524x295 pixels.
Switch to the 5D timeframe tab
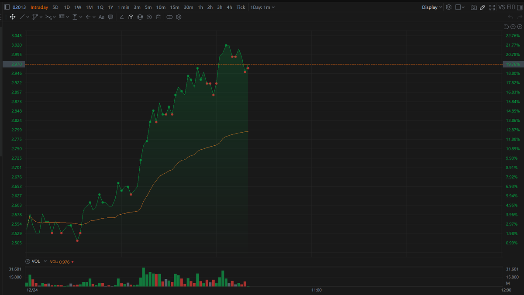[55, 7]
